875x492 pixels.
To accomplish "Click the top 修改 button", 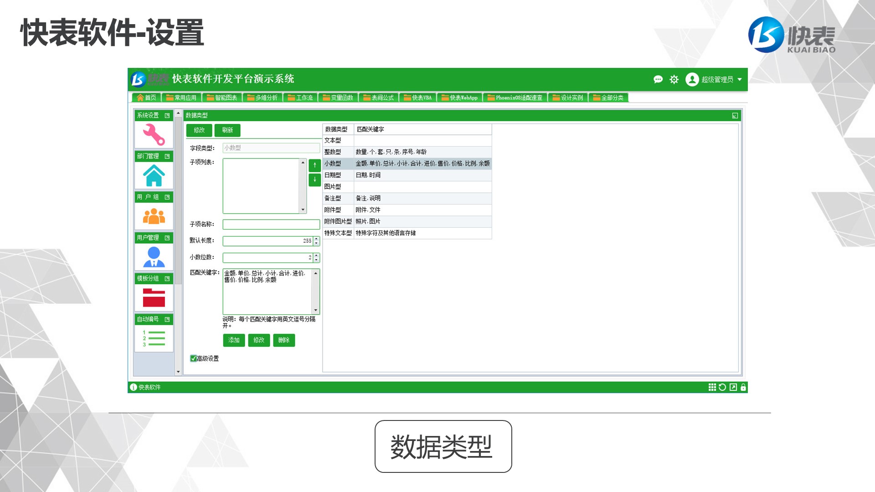I will point(199,130).
